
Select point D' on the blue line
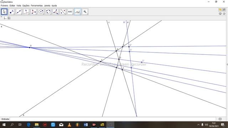click(x=142, y=62)
